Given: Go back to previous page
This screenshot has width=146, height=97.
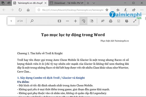Looking at the screenshot, I should coord(4,10).
